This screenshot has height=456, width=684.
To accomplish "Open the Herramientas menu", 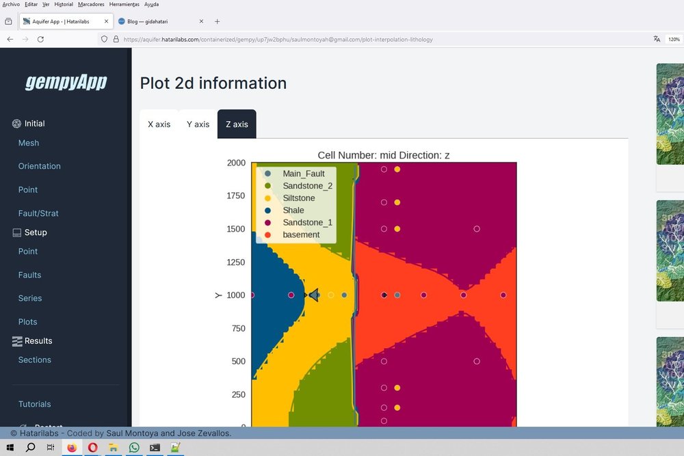I will tap(124, 4).
